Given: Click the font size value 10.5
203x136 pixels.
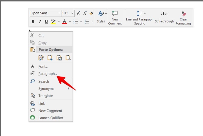Looking at the screenshot, I should coord(65,13).
